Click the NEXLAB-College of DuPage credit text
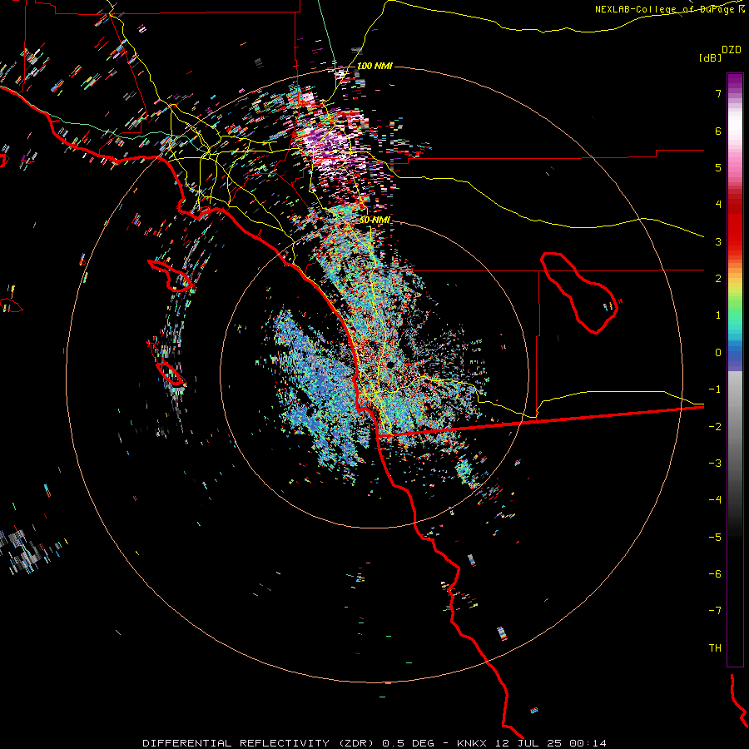Screen dimensions: 749x749 [669, 9]
